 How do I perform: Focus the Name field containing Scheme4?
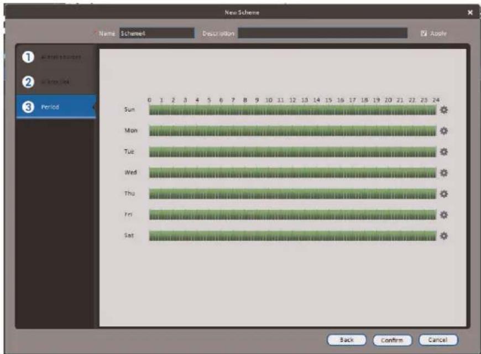[157, 33]
